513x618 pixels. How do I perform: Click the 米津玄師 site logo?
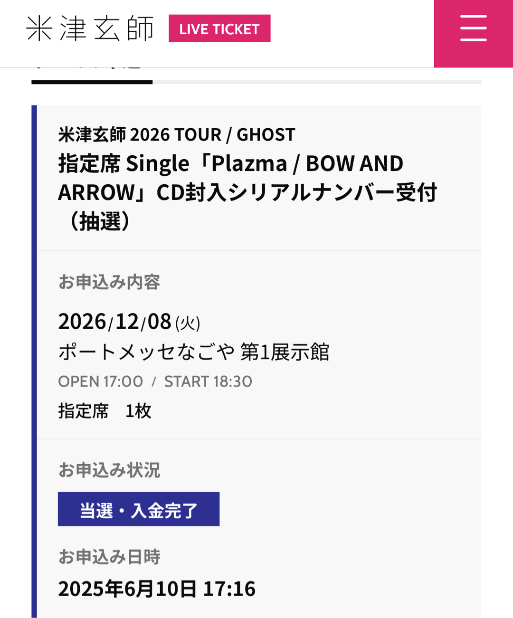pyautogui.click(x=90, y=29)
